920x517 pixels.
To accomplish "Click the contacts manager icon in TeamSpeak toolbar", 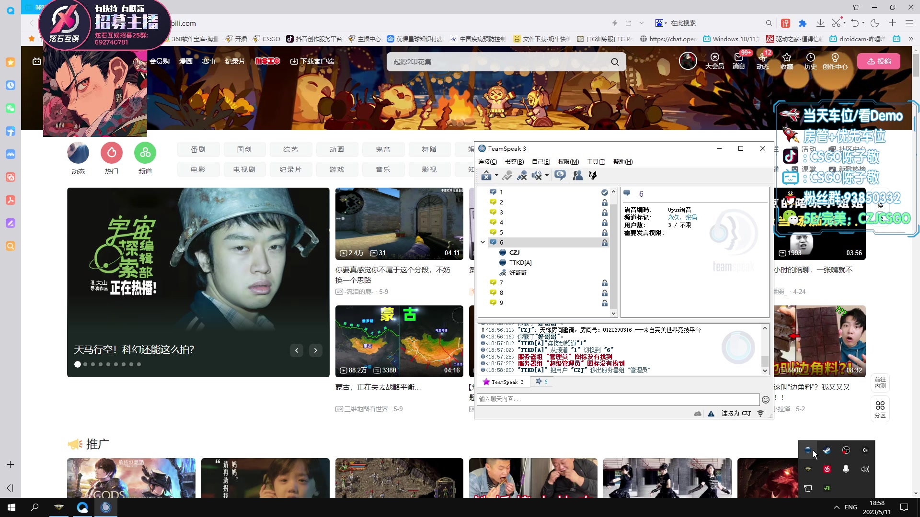I will tap(578, 176).
